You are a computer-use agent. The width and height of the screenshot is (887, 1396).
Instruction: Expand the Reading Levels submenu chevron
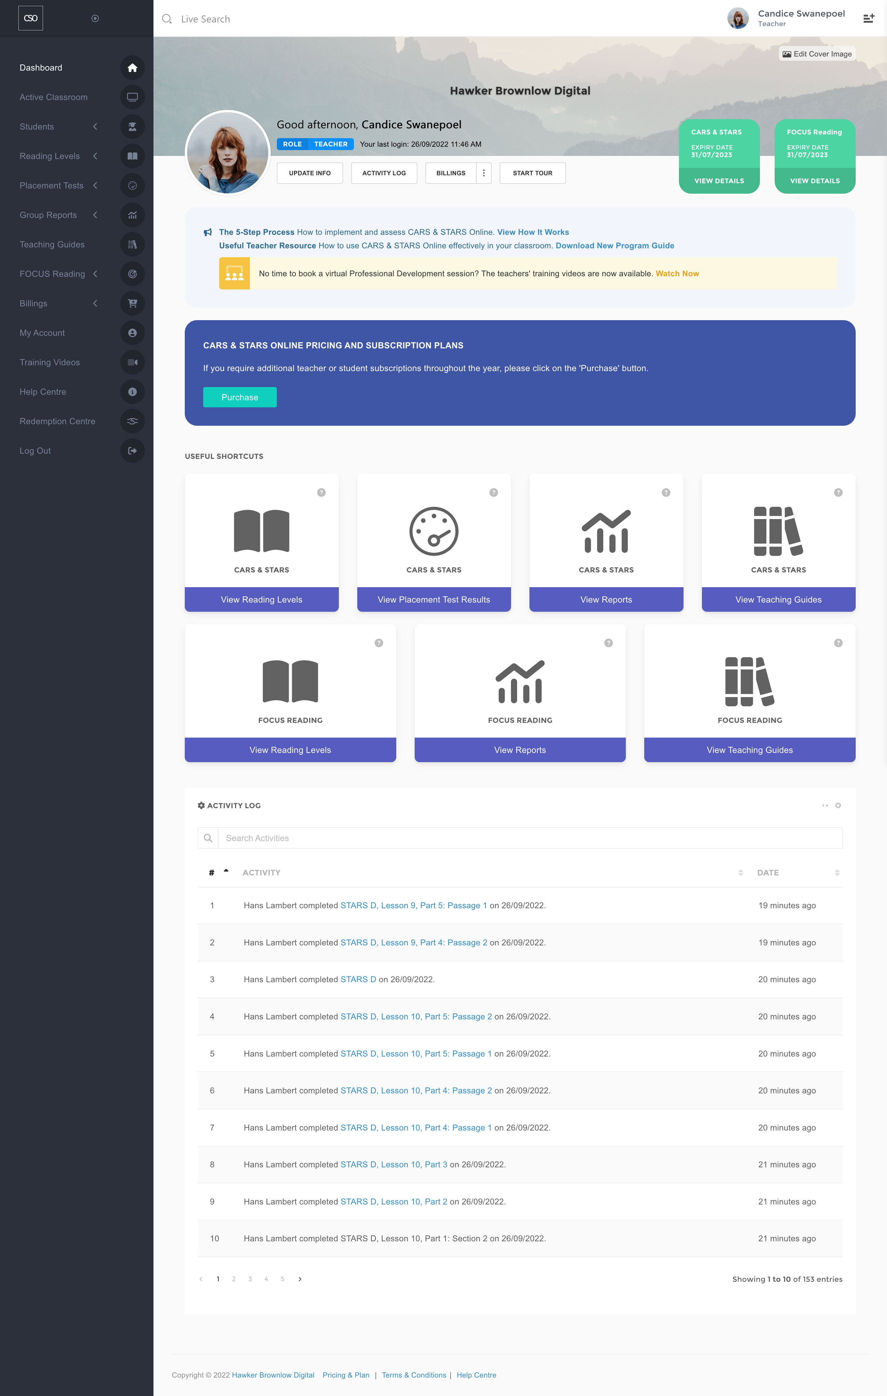pyautogui.click(x=95, y=156)
